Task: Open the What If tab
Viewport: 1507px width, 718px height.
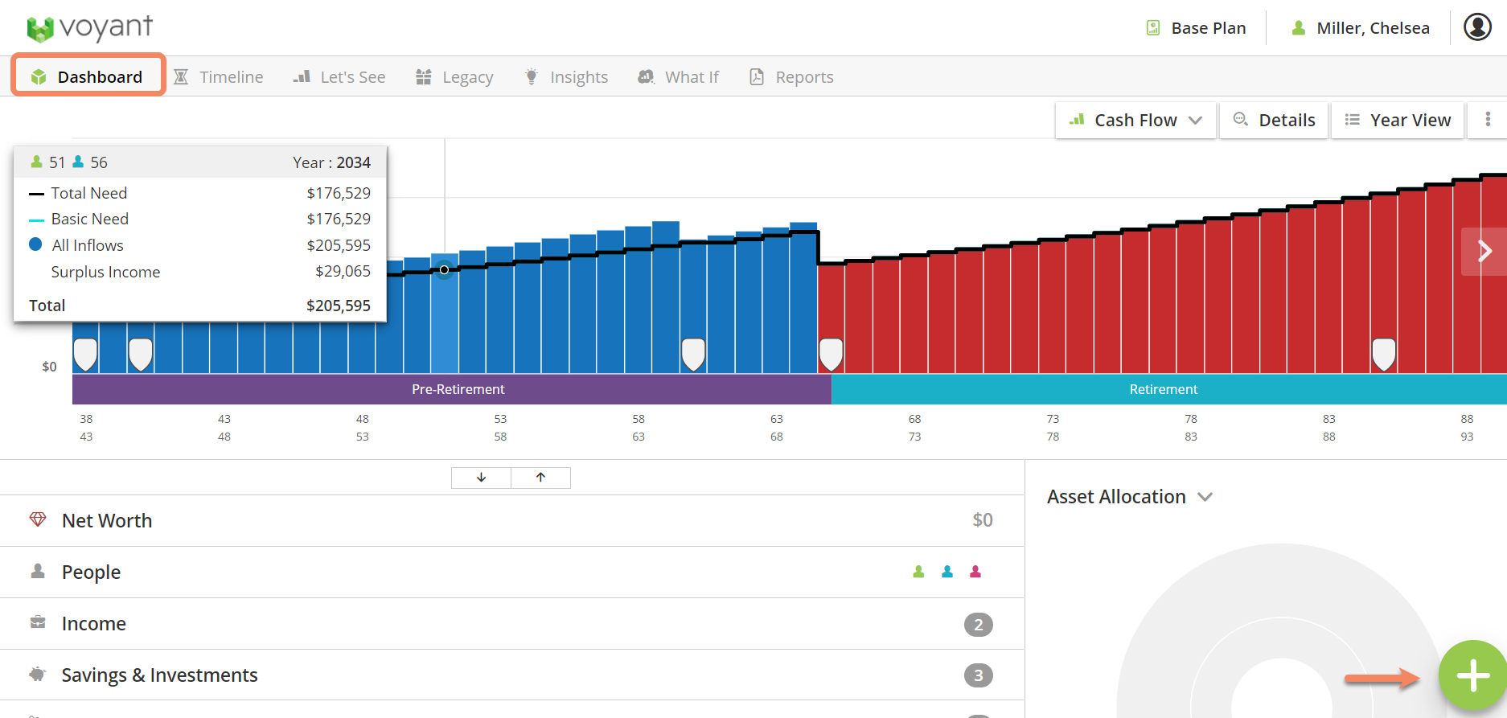Action: click(x=678, y=77)
